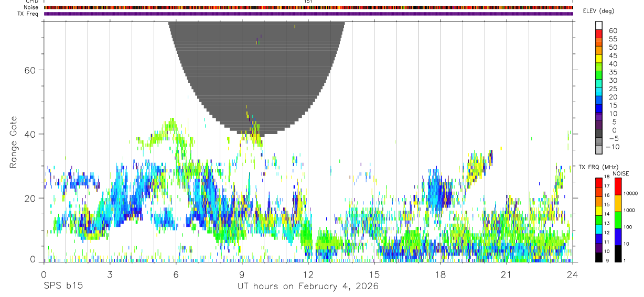Image resolution: width=644 pixels, height=297 pixels.
Task: Click the 18 tick label on the UT hours axis
Action: coord(441,274)
